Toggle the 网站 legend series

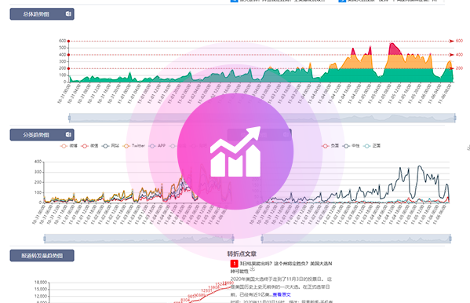(111, 146)
